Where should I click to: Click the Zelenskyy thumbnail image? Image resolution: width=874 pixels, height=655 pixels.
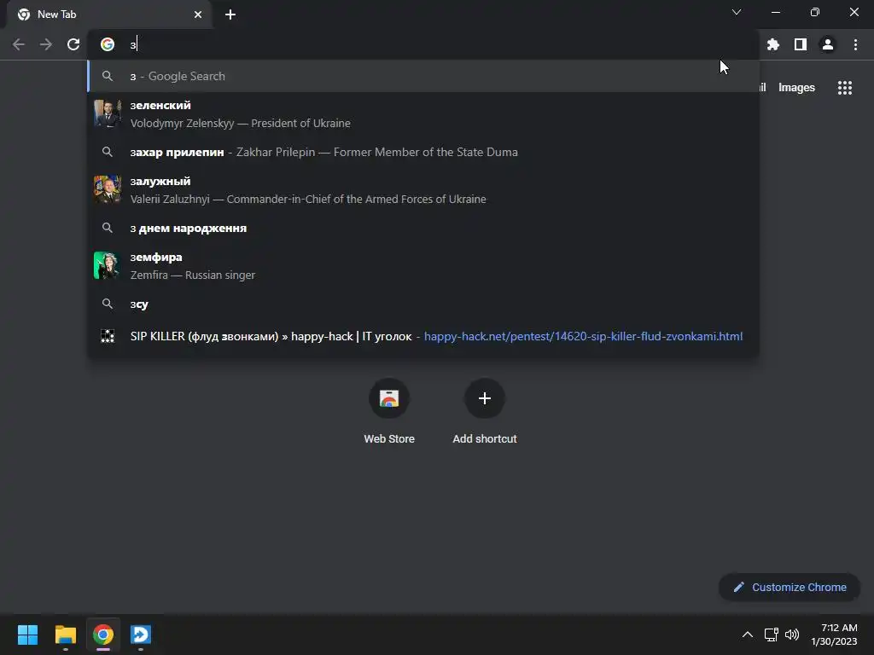coord(108,113)
